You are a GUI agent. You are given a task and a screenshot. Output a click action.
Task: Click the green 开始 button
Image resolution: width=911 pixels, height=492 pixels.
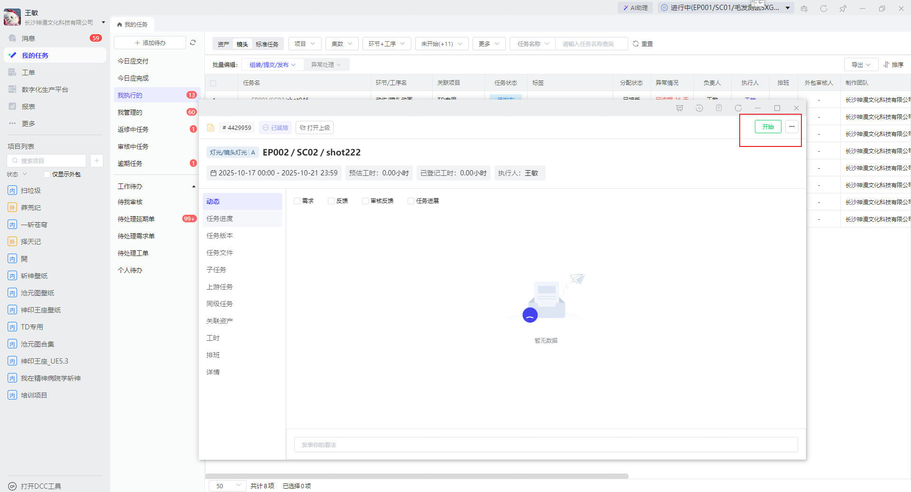pos(768,127)
